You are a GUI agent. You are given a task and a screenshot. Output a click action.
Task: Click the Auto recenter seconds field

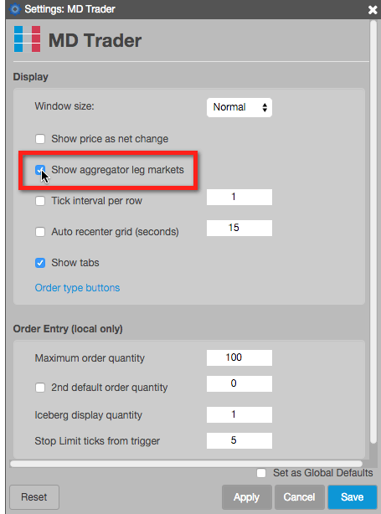pyautogui.click(x=239, y=228)
